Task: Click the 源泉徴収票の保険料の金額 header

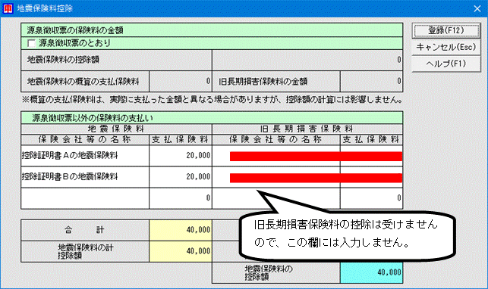Action: pos(212,30)
